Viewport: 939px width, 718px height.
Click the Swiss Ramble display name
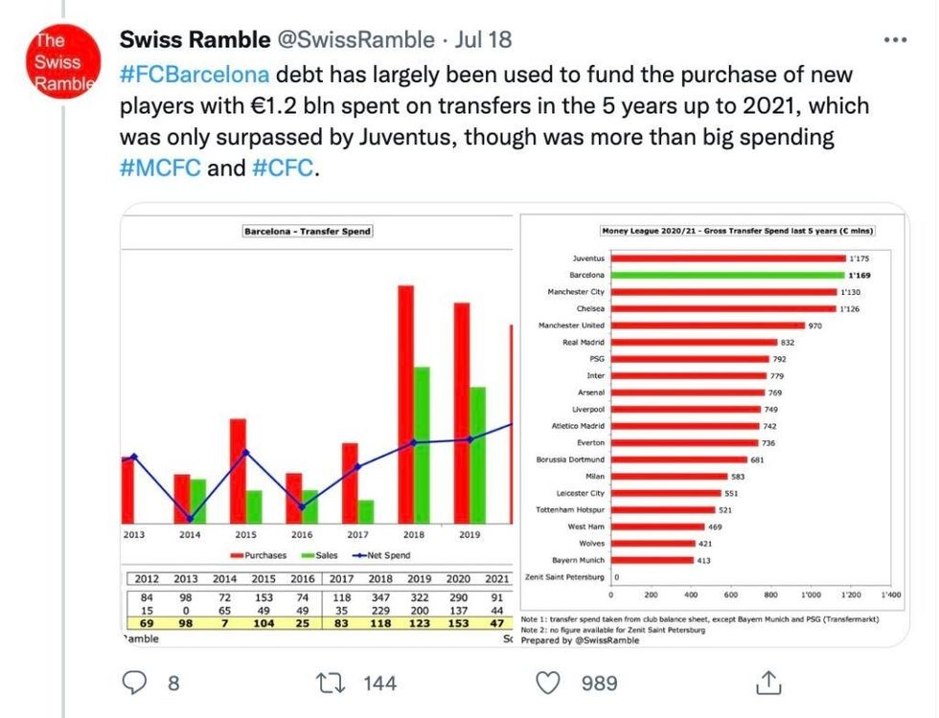click(191, 39)
